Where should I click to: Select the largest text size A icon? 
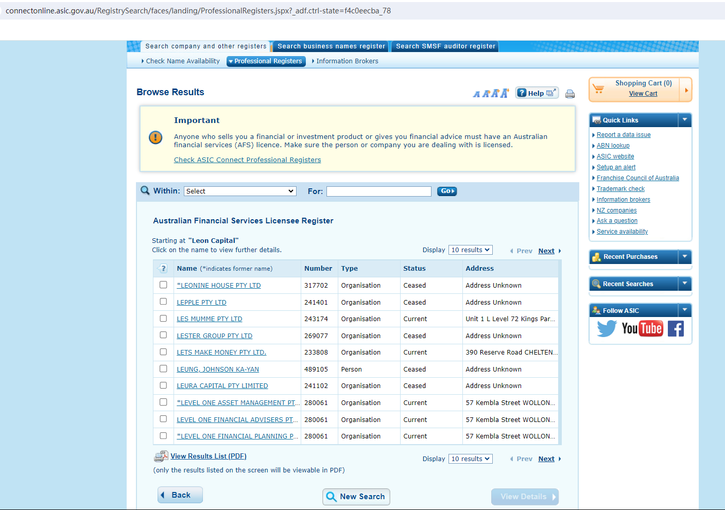pyautogui.click(x=504, y=93)
